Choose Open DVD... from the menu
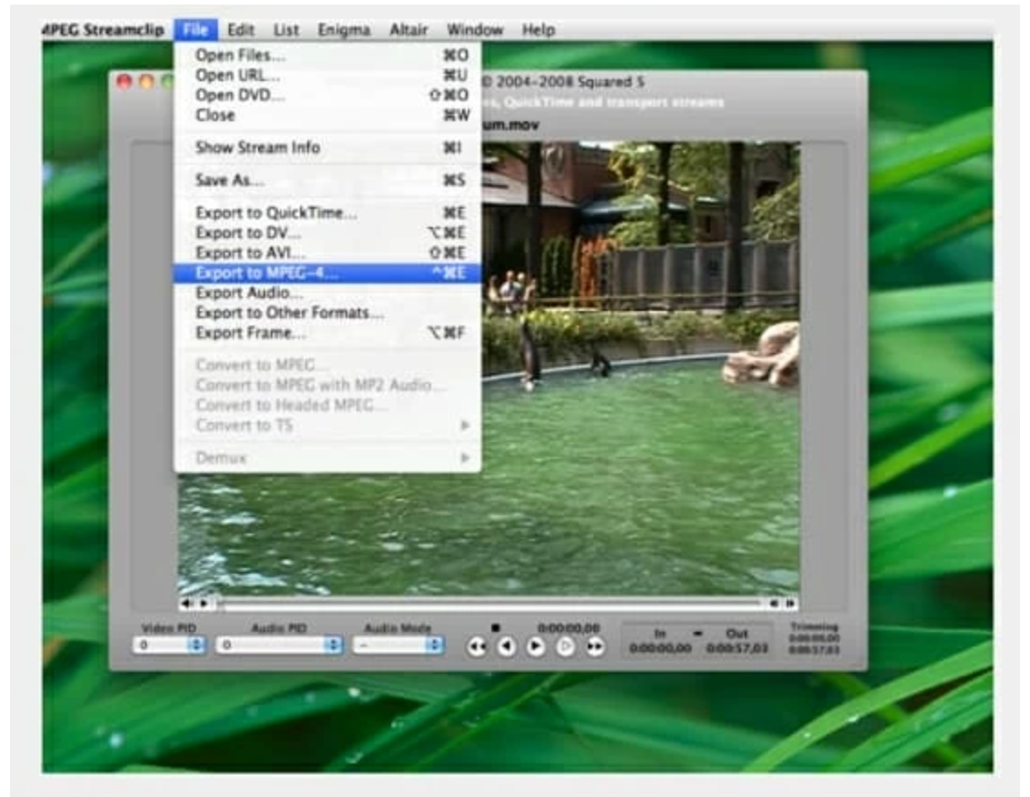1030x797 pixels. (327, 95)
